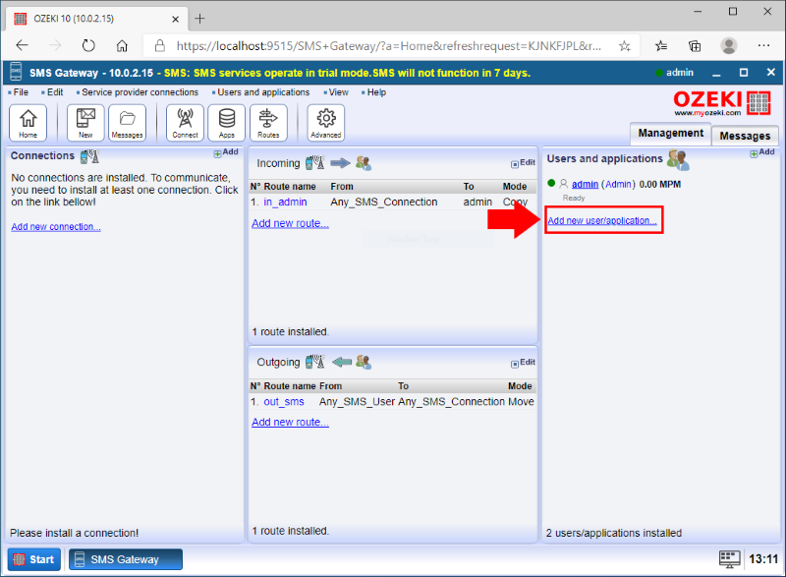
Task: Click the 'Please install a connection!' text
Action: 75,533
